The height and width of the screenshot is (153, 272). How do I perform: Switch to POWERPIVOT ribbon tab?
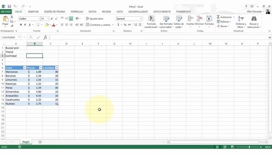(184, 11)
